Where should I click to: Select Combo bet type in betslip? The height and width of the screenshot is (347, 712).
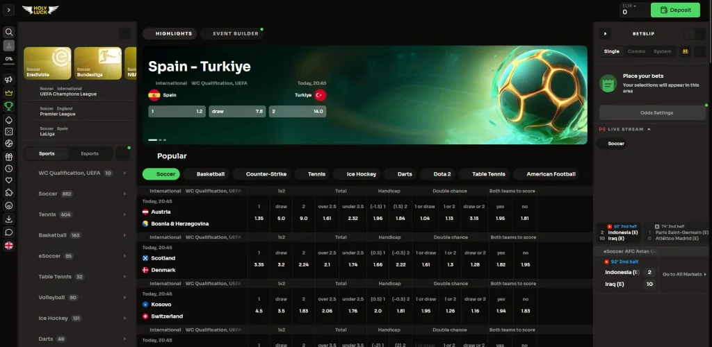[636, 51]
